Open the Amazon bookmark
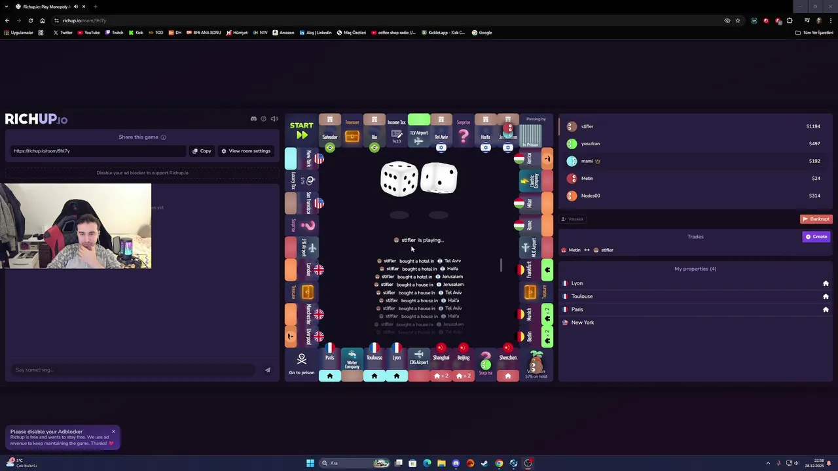The width and height of the screenshot is (838, 471). [x=283, y=33]
